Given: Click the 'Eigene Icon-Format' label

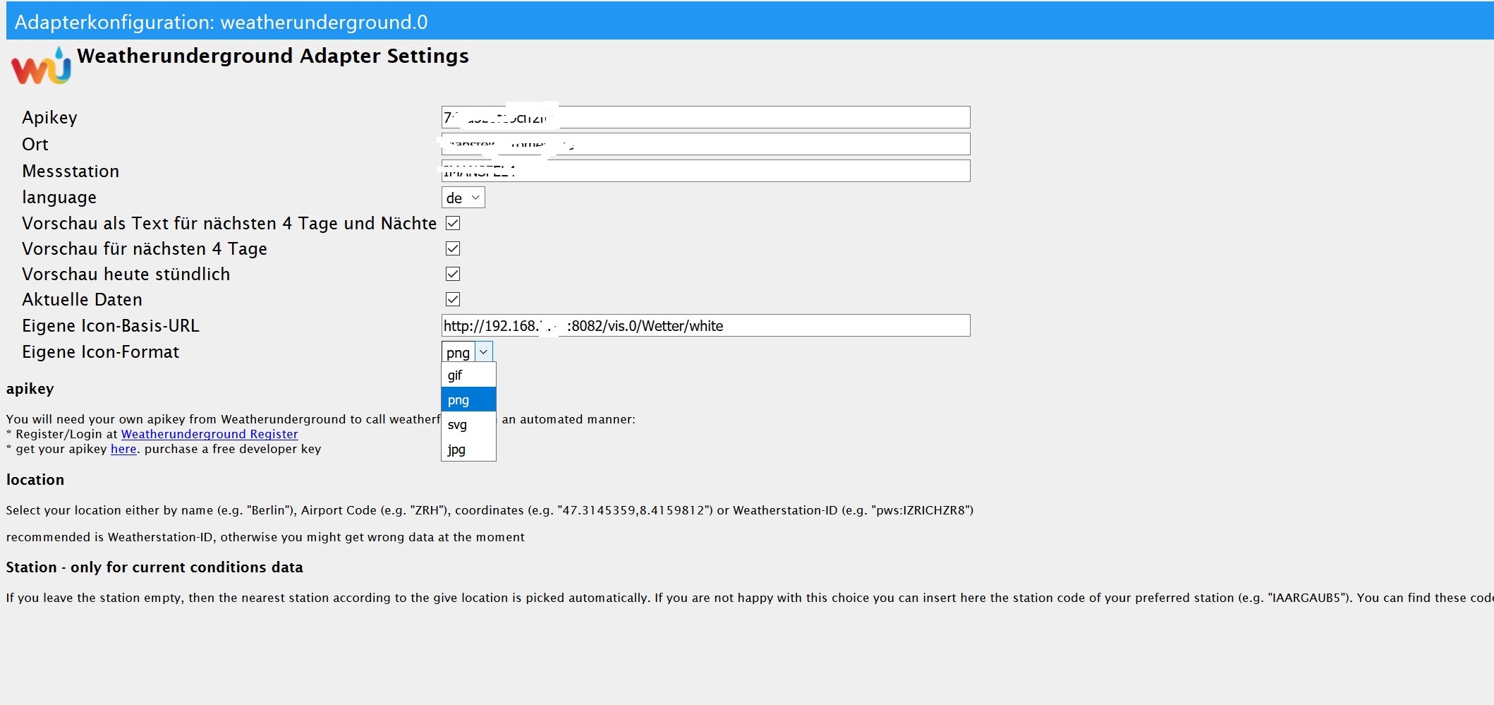Looking at the screenshot, I should click(101, 351).
